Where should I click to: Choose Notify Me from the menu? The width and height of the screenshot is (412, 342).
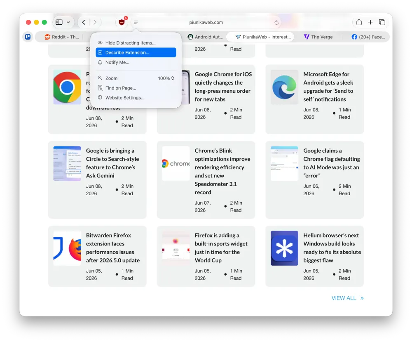coord(136,62)
